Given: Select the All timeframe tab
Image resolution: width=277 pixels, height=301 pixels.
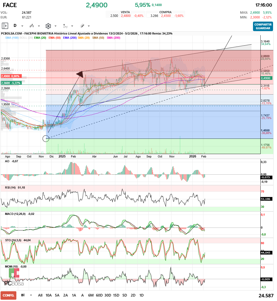Looking at the screenshot, I should coord(40,295).
